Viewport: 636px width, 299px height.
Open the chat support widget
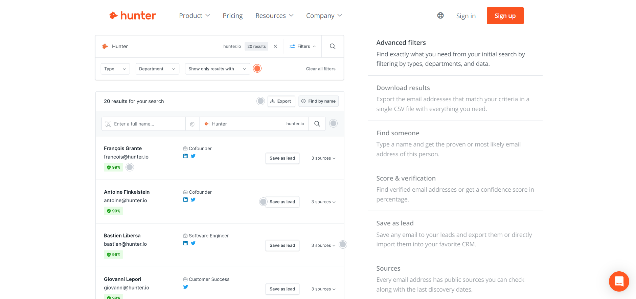point(619,281)
